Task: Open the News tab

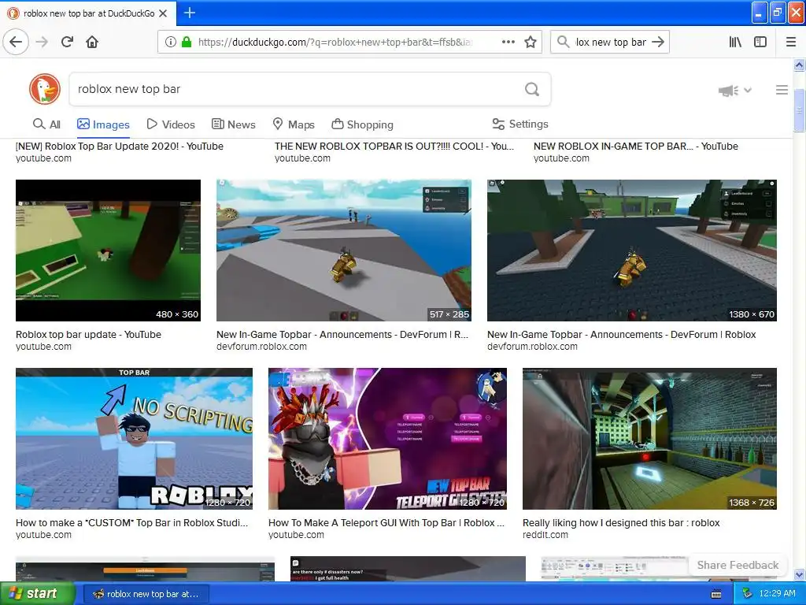Action: [233, 124]
